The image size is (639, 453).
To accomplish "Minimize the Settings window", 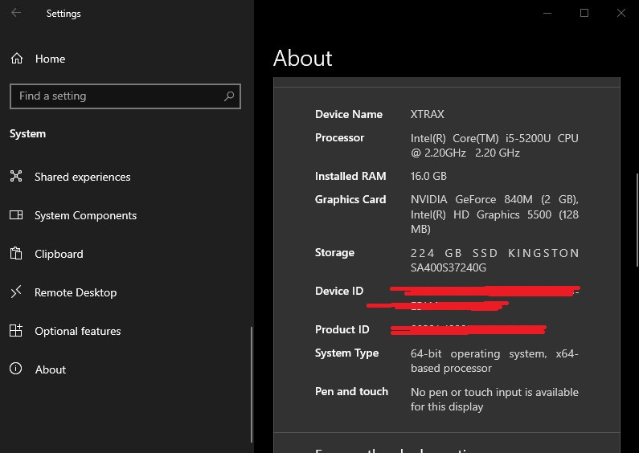I will click(547, 14).
